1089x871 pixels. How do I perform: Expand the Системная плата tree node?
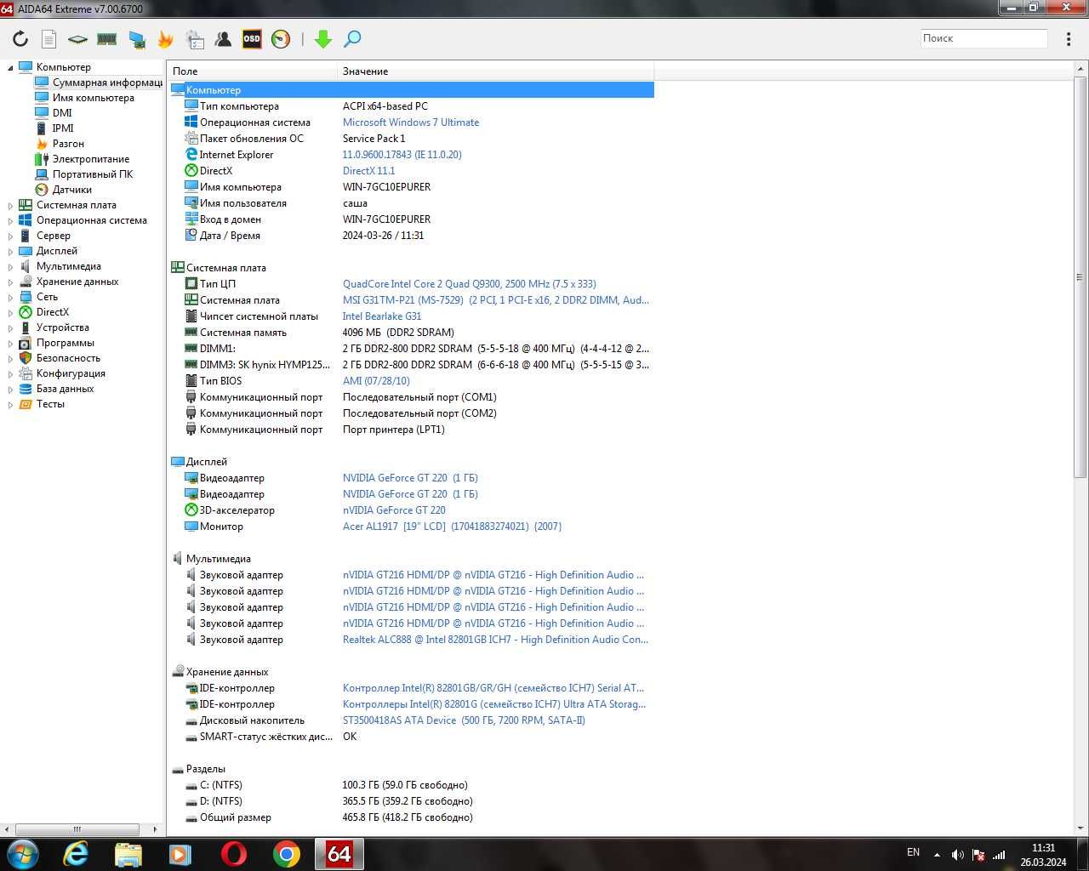[x=10, y=205]
